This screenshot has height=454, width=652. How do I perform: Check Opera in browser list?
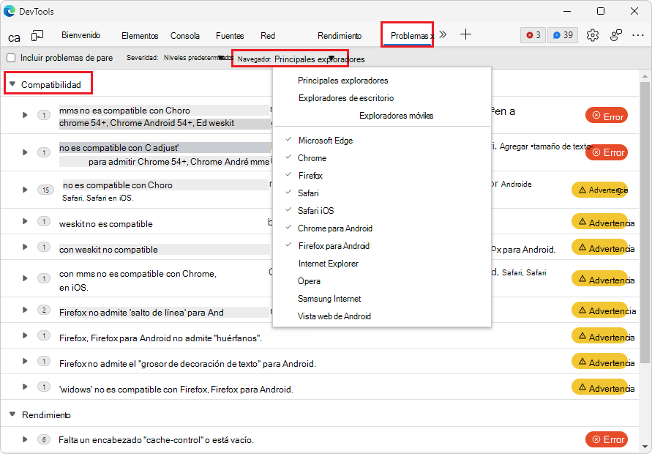coord(309,281)
